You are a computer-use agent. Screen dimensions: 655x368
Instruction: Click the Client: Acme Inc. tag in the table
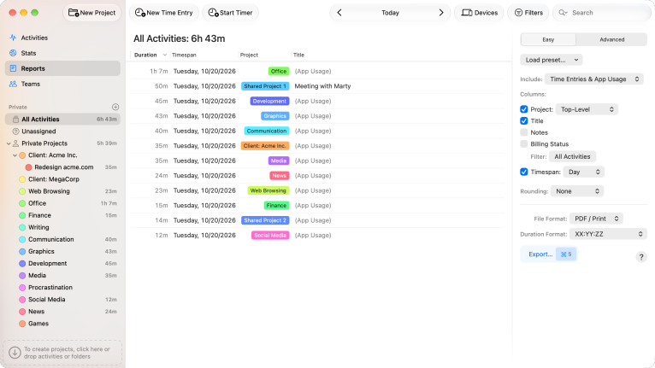coord(265,146)
